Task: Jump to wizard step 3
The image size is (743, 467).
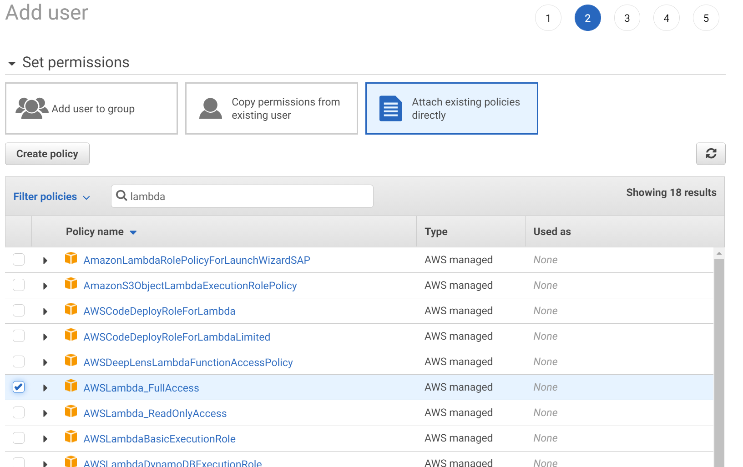Action: tap(627, 18)
